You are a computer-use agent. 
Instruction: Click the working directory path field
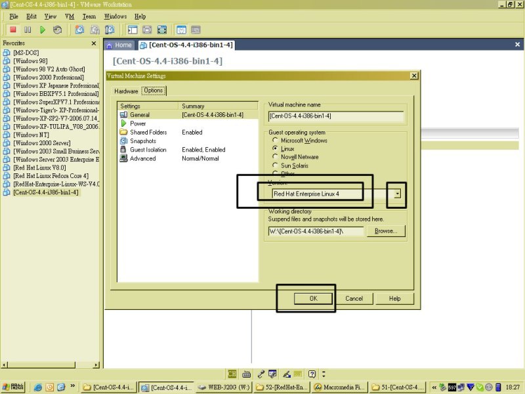316,231
